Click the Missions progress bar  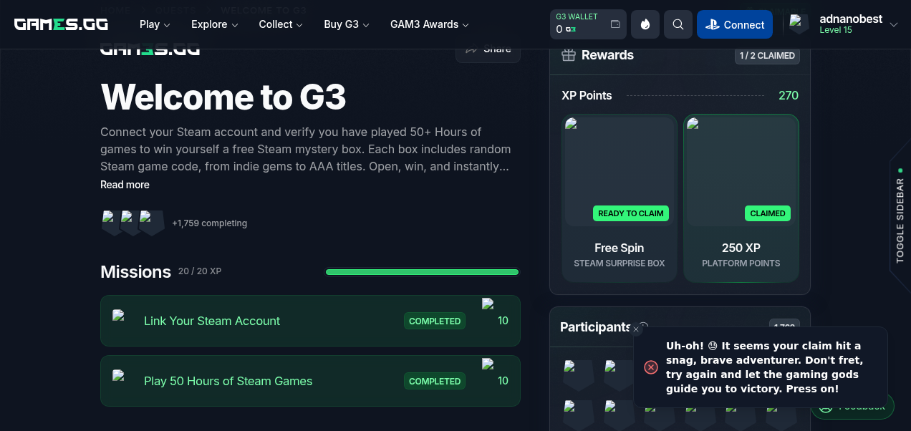(x=422, y=272)
